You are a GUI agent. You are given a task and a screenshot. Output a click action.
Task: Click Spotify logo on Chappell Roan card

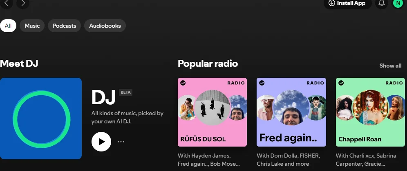(341, 83)
